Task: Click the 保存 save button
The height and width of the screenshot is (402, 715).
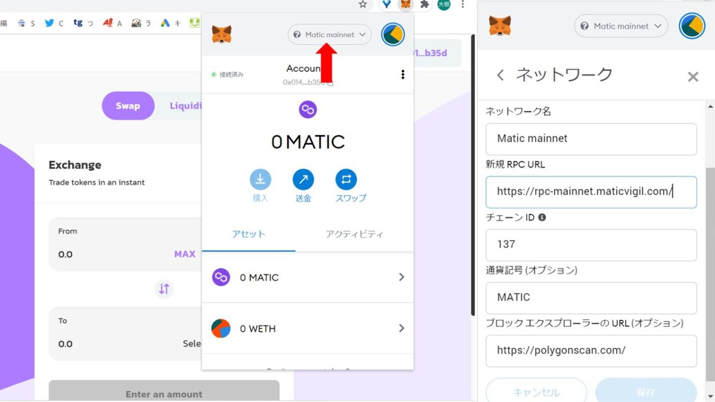Action: (646, 391)
